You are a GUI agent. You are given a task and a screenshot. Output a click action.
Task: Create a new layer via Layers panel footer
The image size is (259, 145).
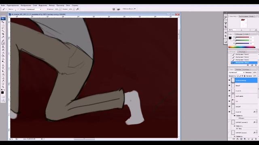tap(252, 139)
